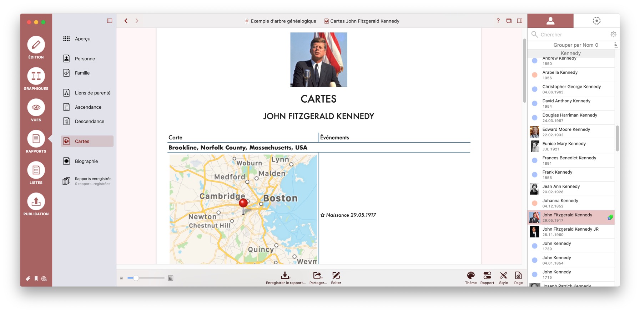Image resolution: width=640 pixels, height=313 pixels.
Task: Select Famille report
Action: (87, 73)
